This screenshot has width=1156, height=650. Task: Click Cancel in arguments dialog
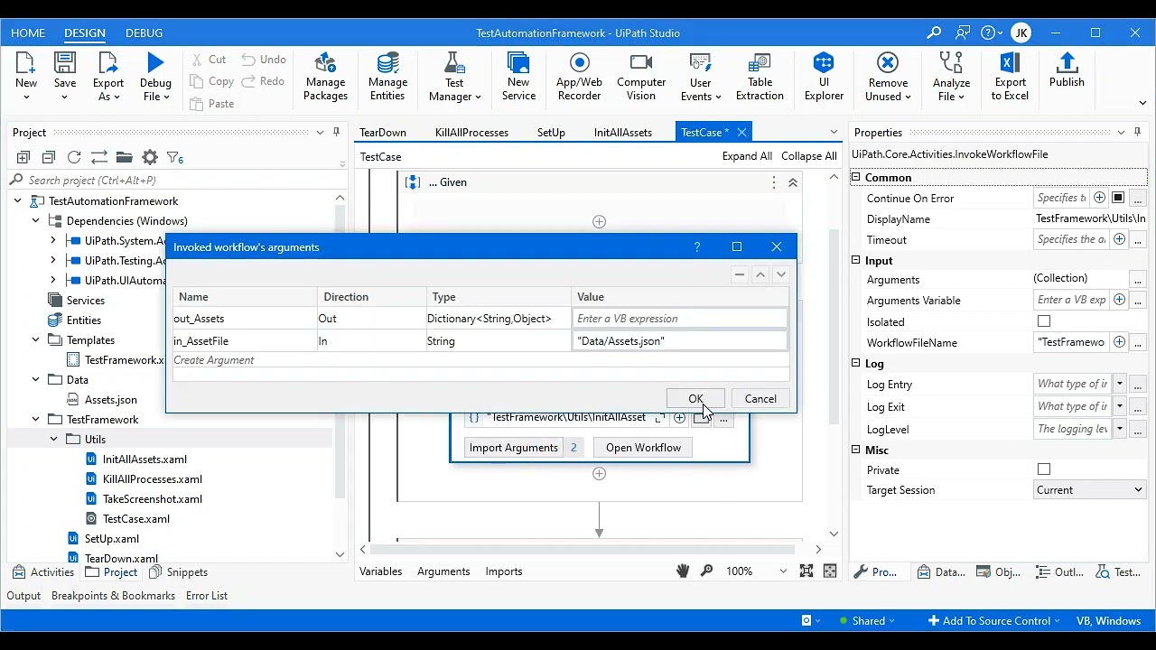760,398
